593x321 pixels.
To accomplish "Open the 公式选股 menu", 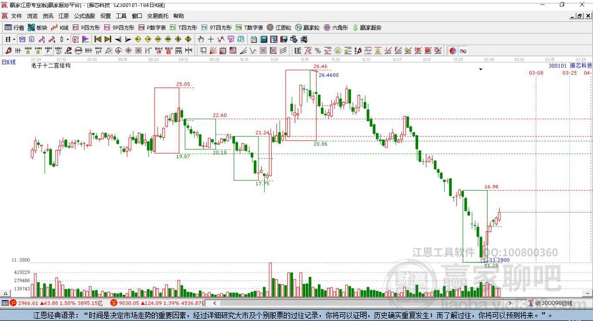I will pyautogui.click(x=85, y=16).
